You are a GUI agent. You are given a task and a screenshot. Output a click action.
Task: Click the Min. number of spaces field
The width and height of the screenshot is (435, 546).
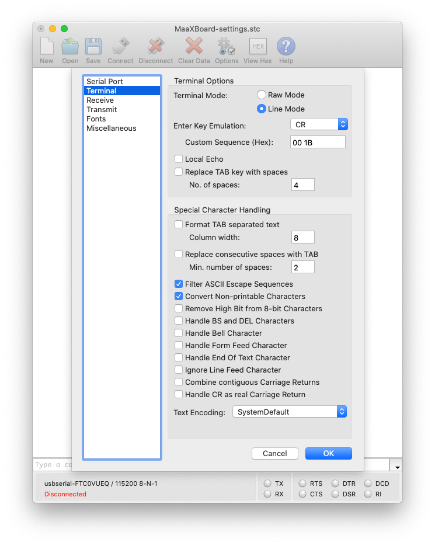point(302,267)
